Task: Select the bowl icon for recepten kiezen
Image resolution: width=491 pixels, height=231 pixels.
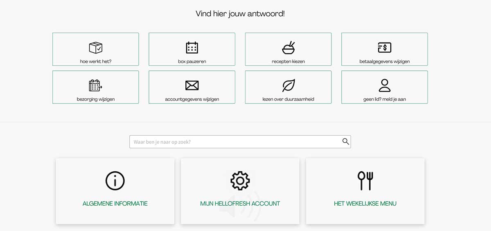Action: pyautogui.click(x=288, y=47)
